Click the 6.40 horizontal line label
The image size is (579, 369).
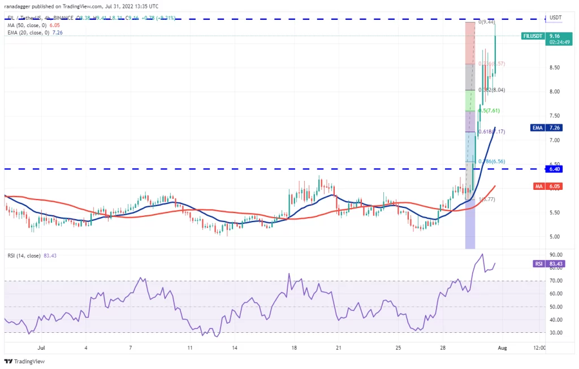[554, 169]
